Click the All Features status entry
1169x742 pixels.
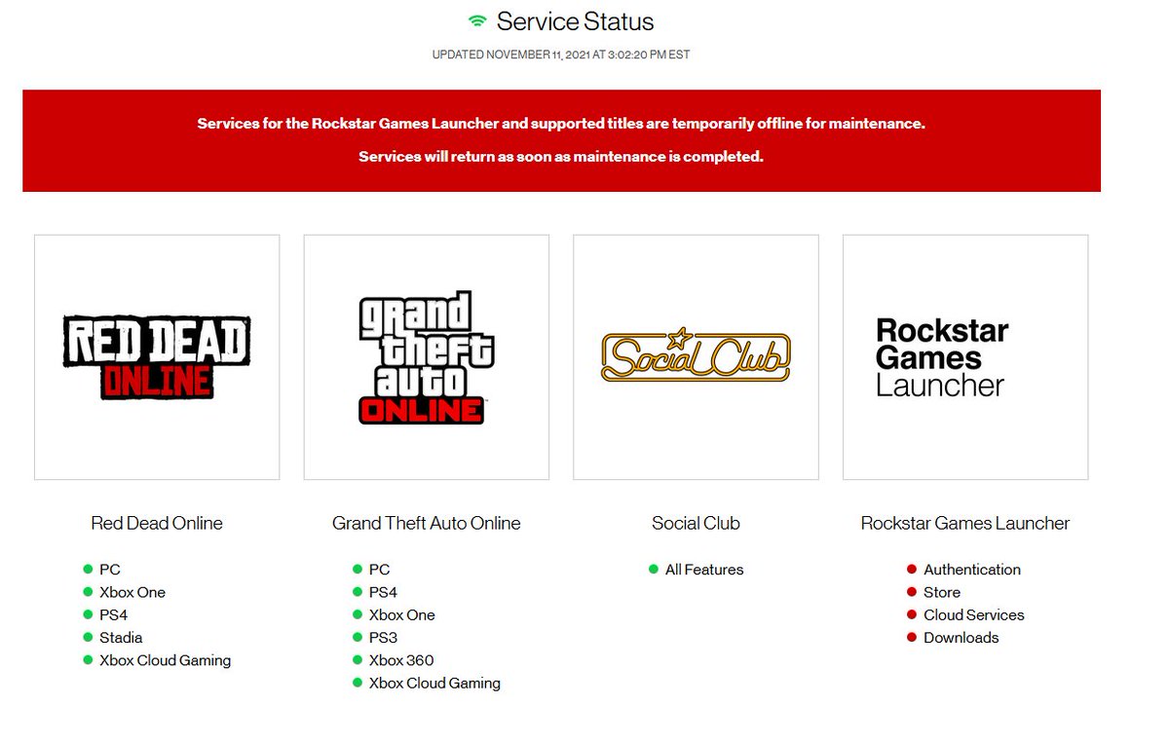click(704, 570)
